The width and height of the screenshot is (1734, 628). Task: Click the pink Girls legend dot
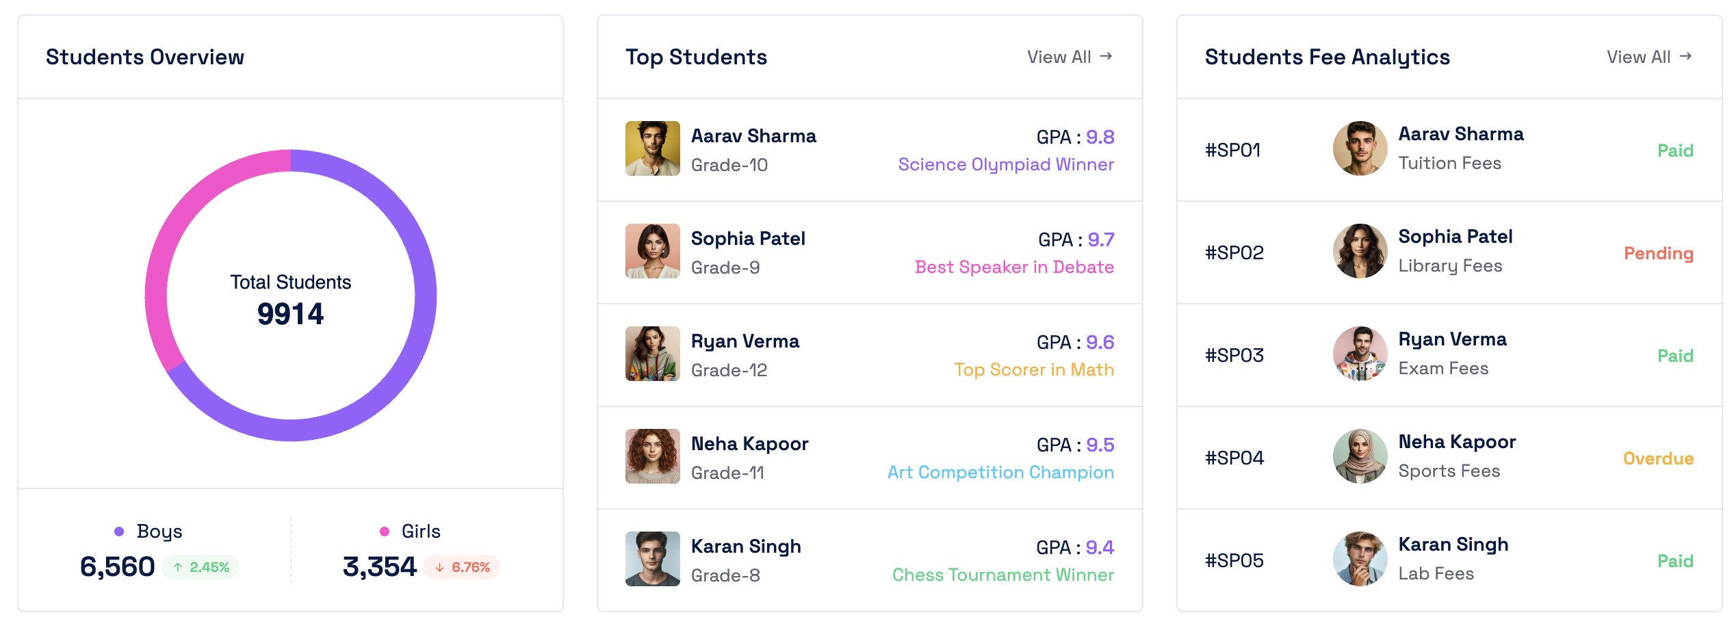click(x=385, y=532)
